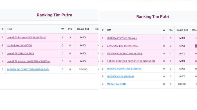
Task: Open BANDUNG BJB TANDAMATA team link
Action: click(122, 46)
